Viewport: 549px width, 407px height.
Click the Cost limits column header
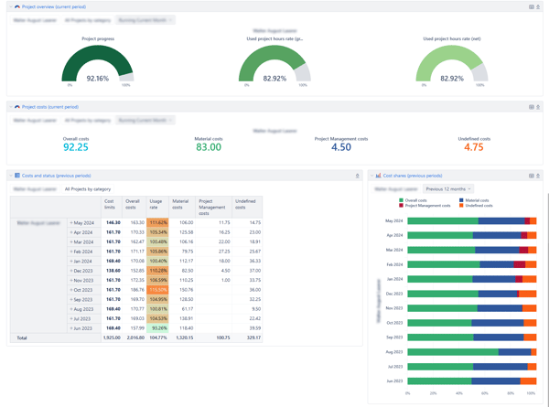[x=112, y=207]
